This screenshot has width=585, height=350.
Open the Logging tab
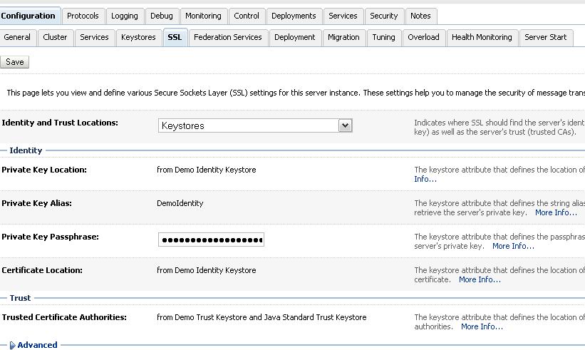(x=125, y=16)
